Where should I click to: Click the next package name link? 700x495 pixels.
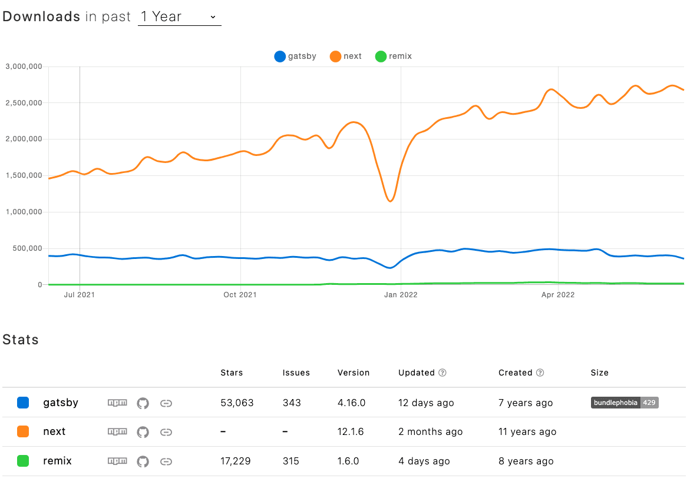(54, 431)
